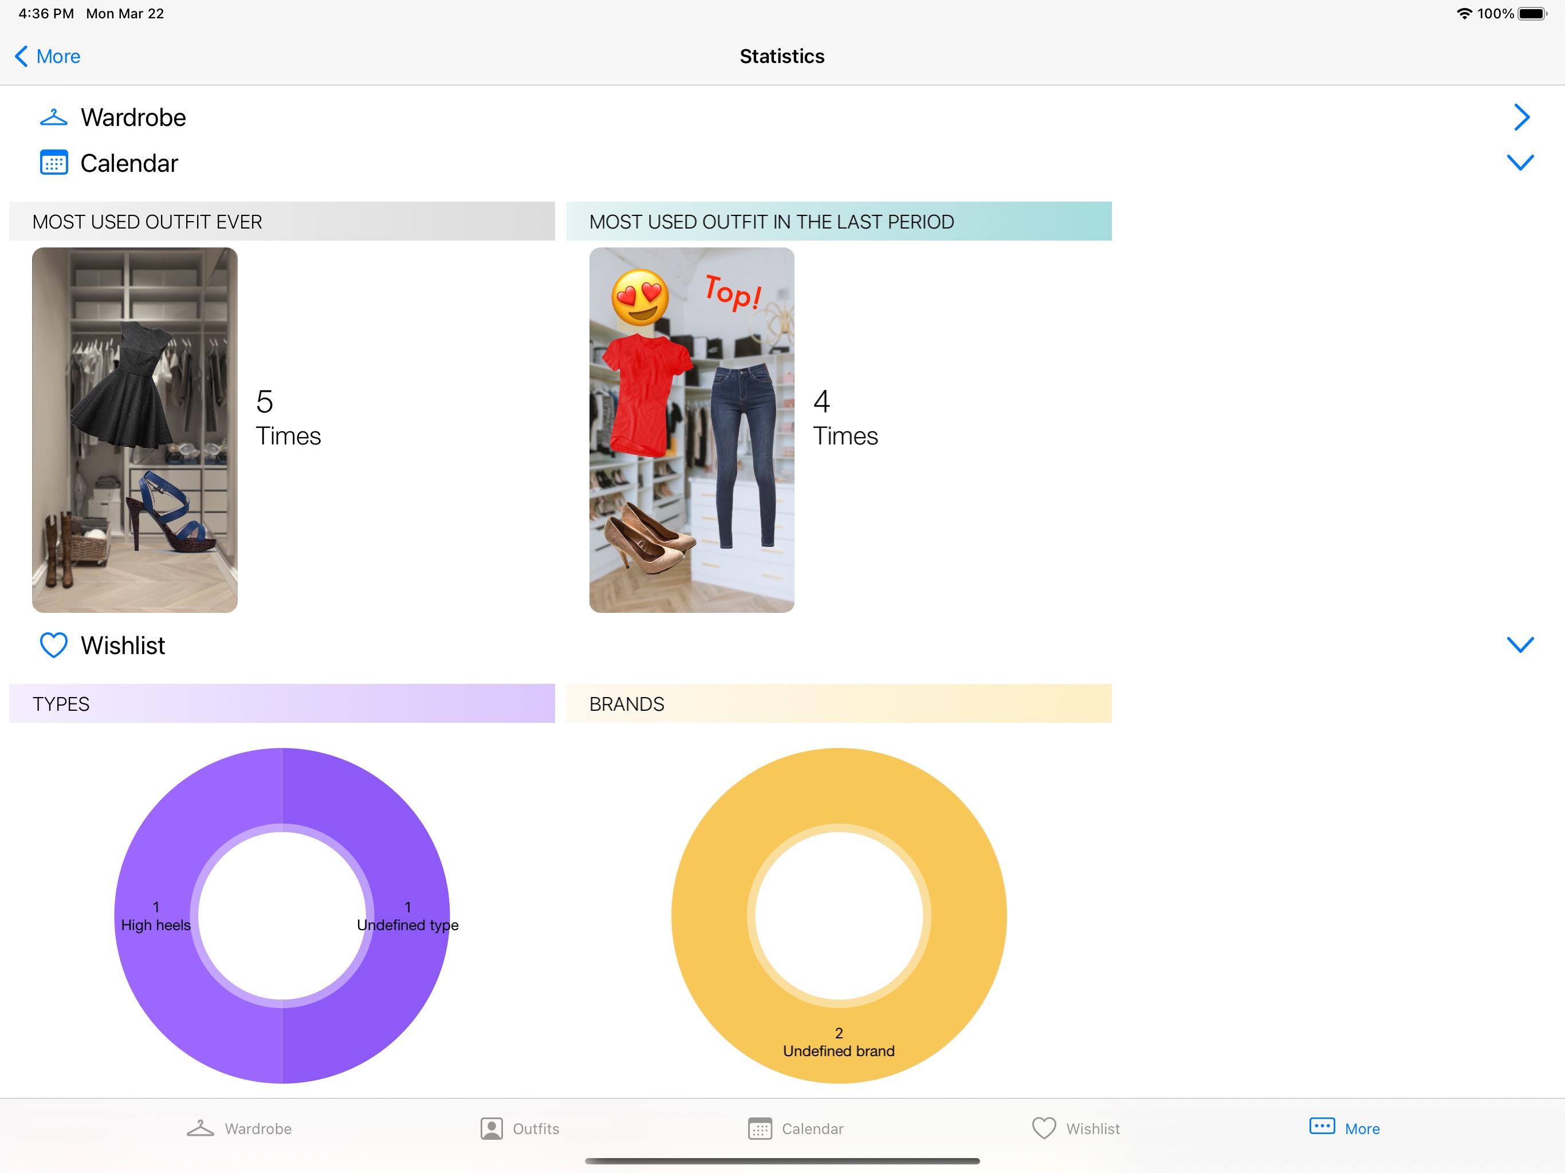Open the red shirt and jeans outfit thumbnail
Viewport: 1565px width, 1173px height.
[x=692, y=430]
